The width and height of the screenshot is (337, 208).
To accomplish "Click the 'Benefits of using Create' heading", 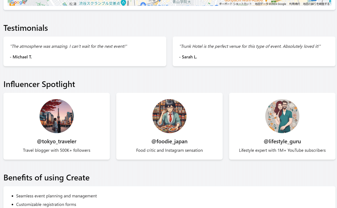I will 46,177.
